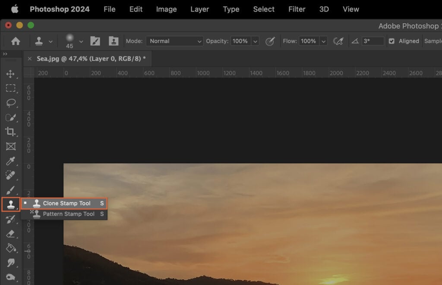Viewport: 442px width, 285px height.
Task: Switch to the Brush tool
Action: [x=11, y=190]
